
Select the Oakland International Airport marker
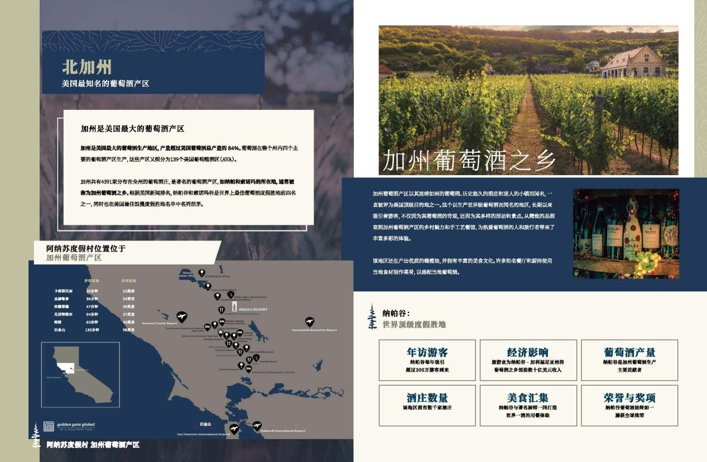257,425
